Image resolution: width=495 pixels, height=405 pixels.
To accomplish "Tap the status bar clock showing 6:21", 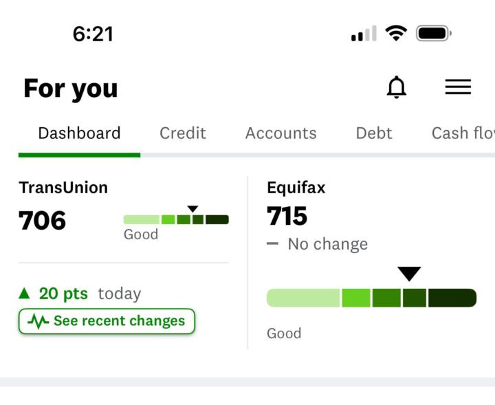I will 93,34.
